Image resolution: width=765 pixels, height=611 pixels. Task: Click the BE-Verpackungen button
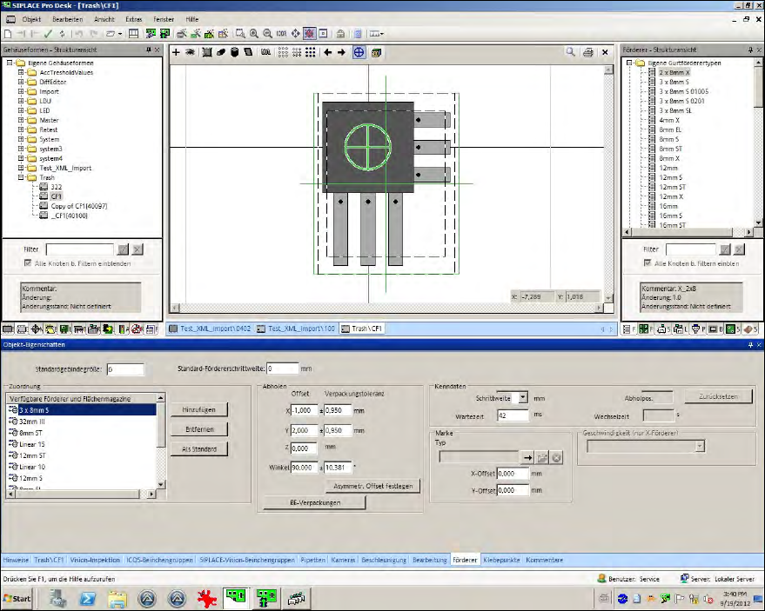(315, 502)
